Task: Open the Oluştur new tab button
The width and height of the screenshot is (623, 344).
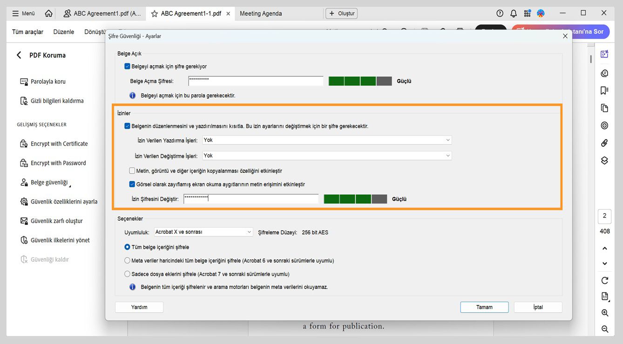Action: 342,13
